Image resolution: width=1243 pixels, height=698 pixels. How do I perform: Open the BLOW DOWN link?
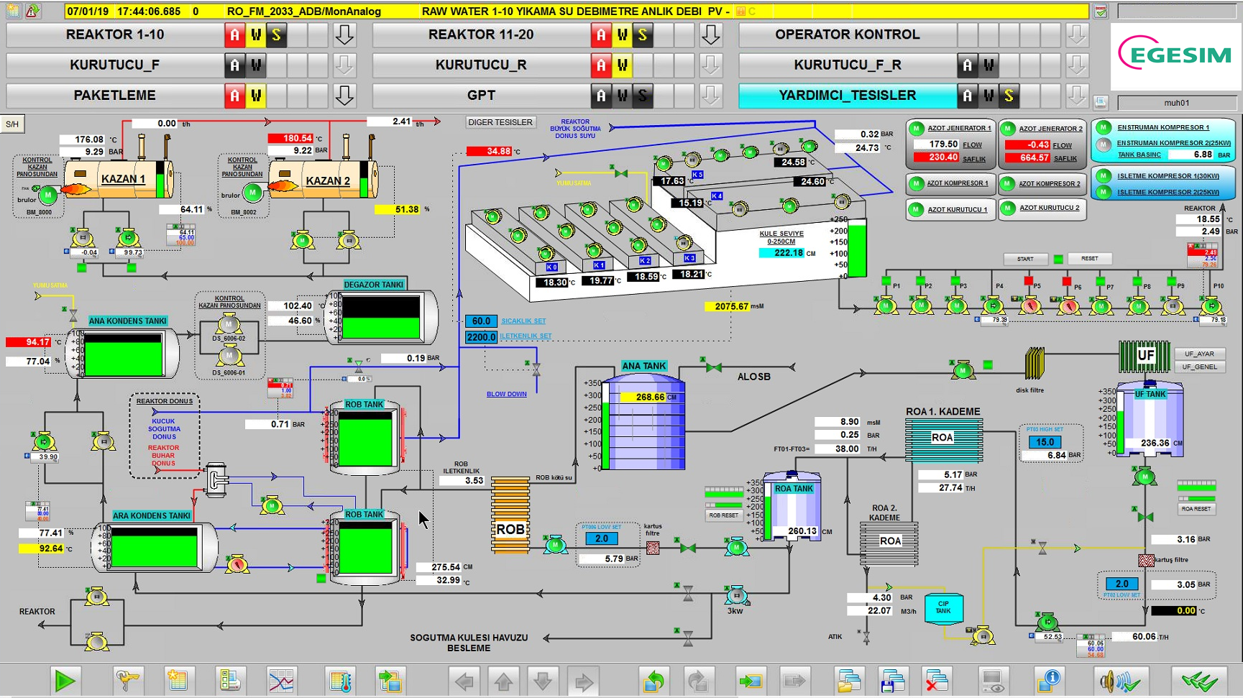coord(507,394)
